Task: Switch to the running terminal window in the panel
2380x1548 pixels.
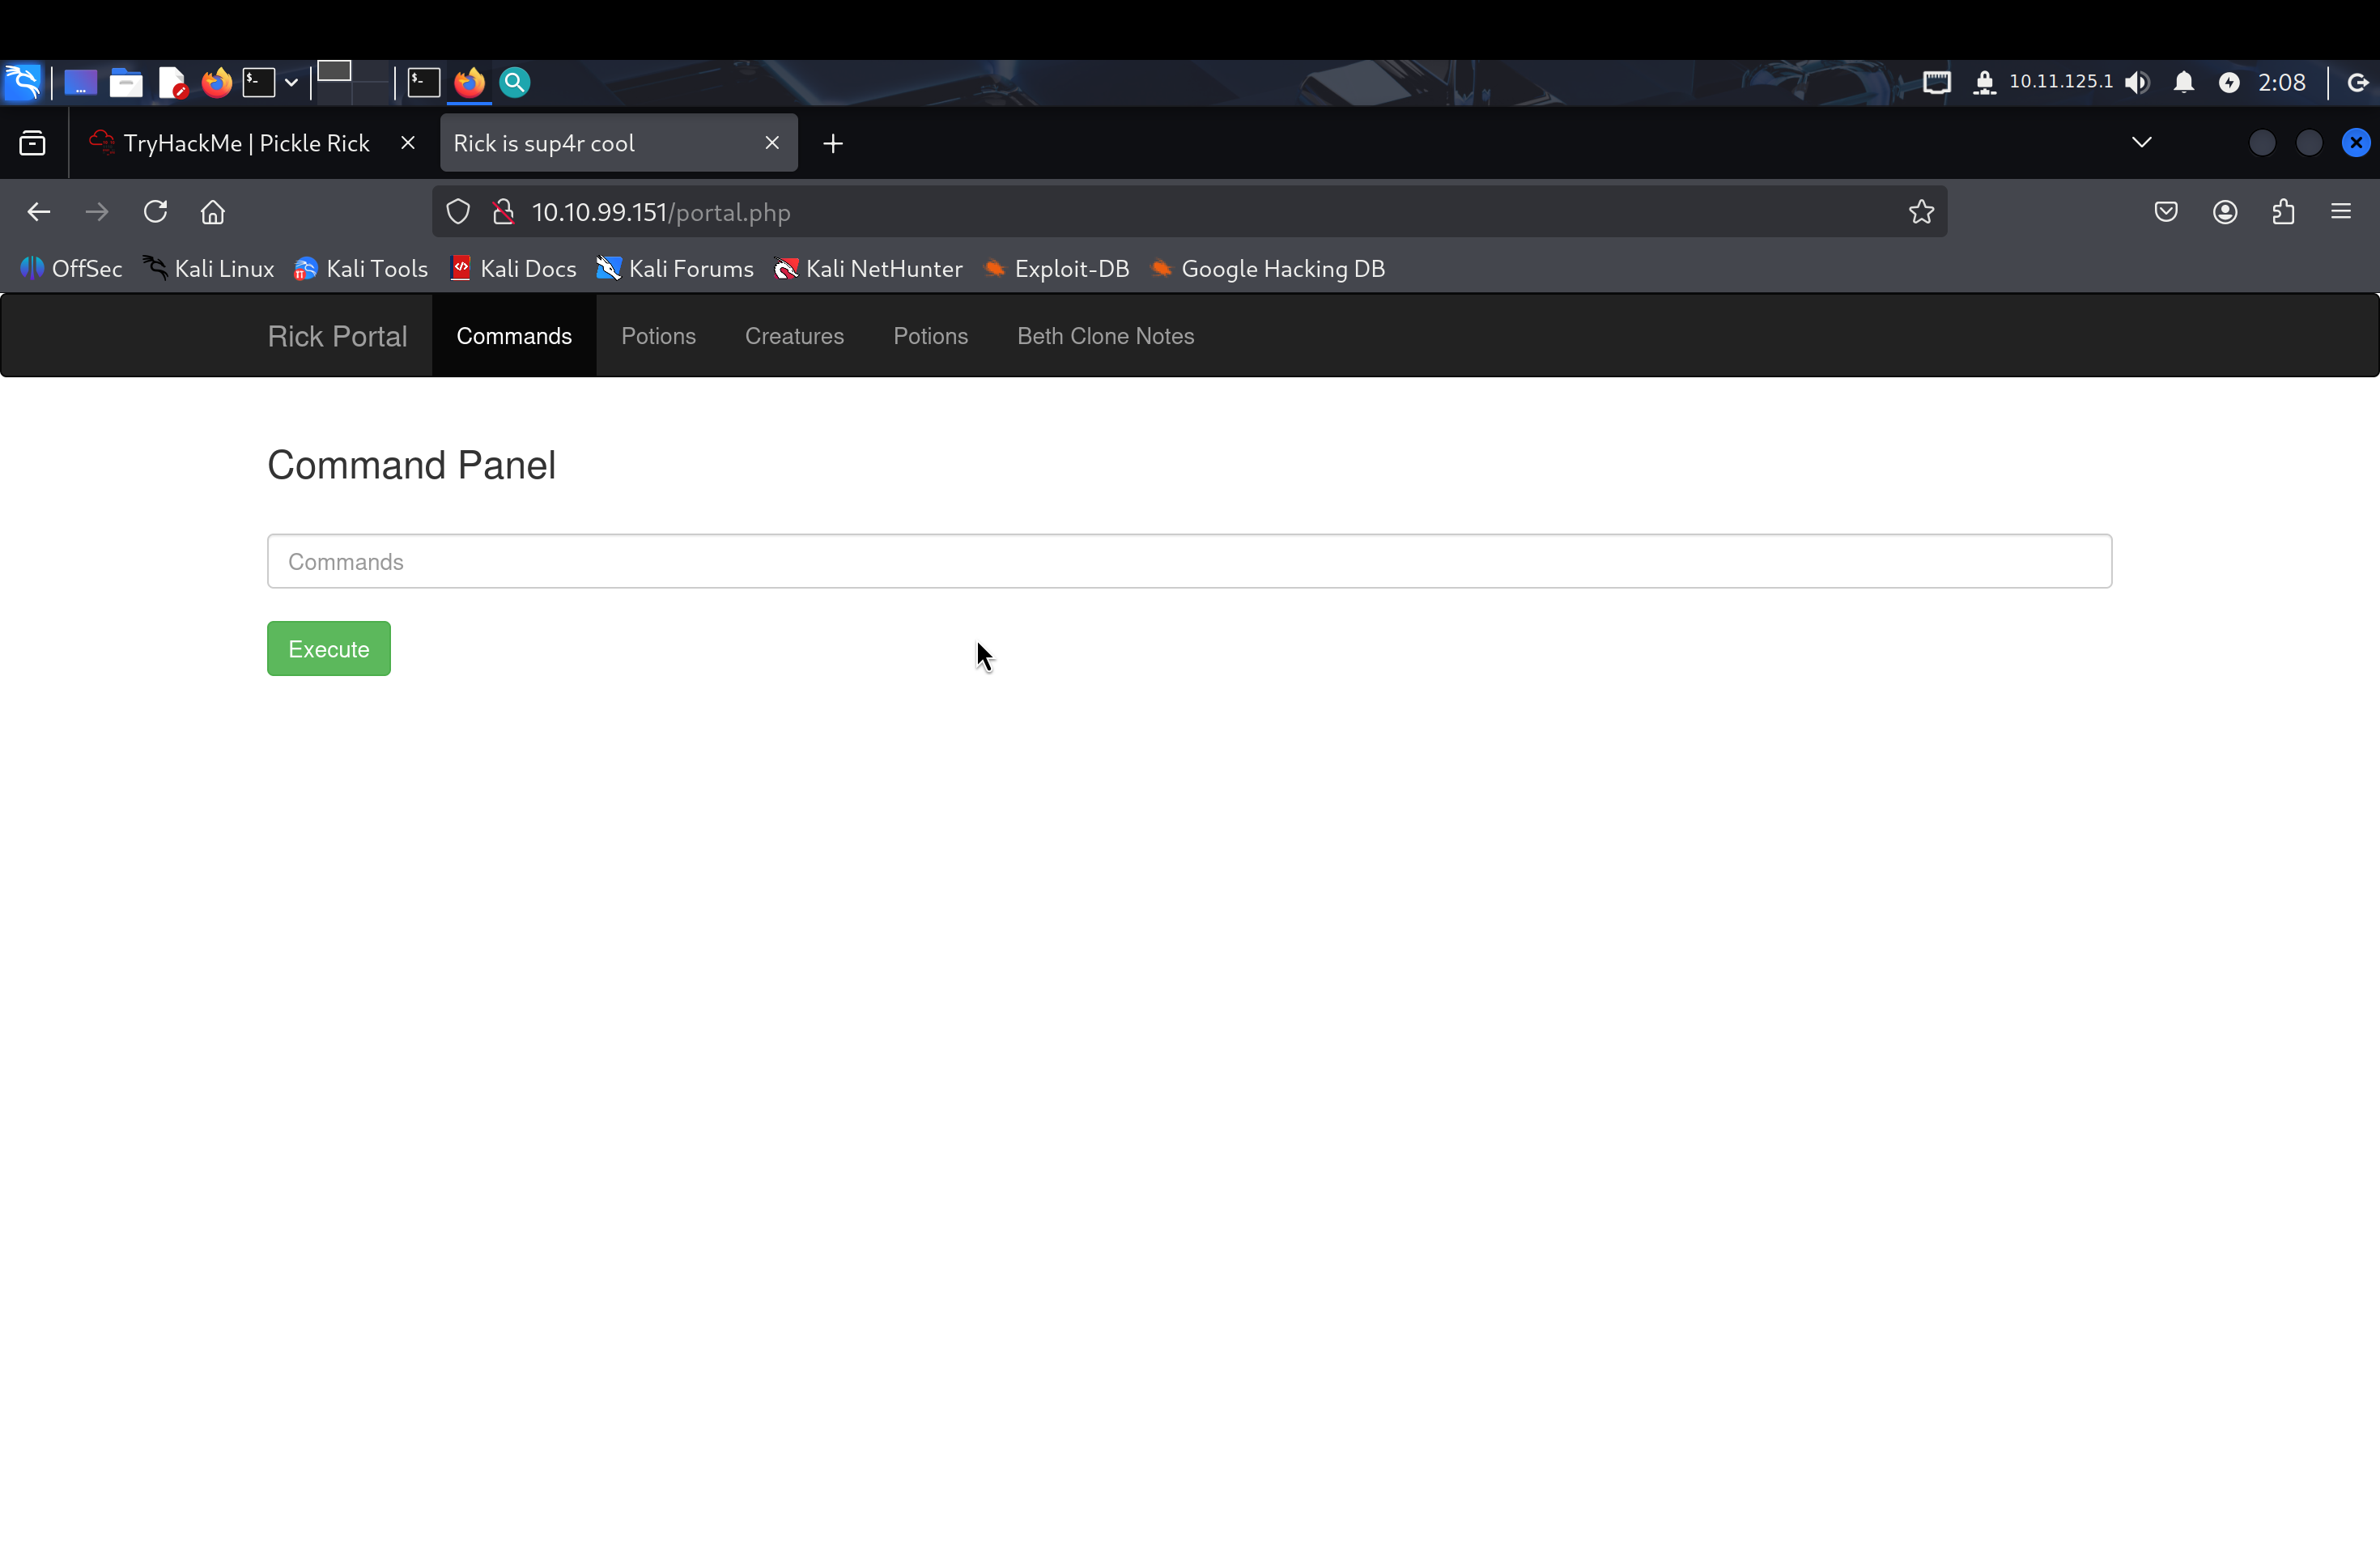Action: coord(424,82)
